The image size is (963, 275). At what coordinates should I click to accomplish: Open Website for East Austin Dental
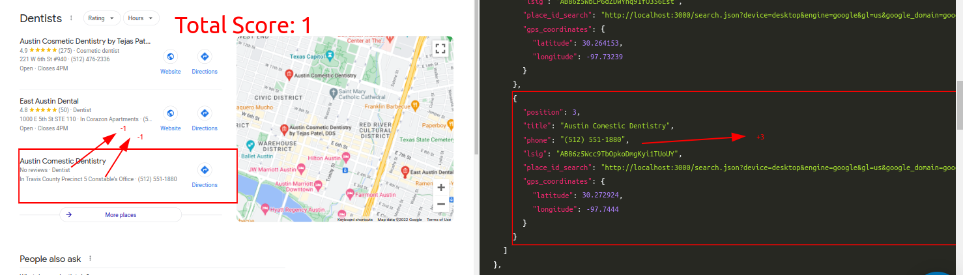[171, 119]
